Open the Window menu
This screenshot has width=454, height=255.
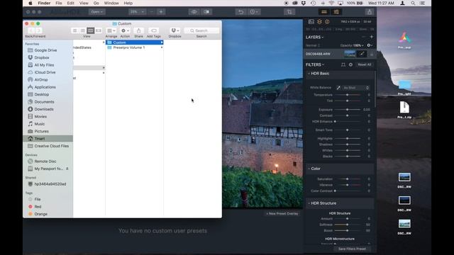[111, 3]
